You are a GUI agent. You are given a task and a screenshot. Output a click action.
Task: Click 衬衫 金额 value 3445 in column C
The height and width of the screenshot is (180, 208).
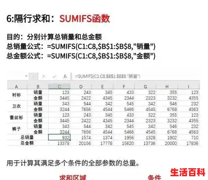point(59,98)
